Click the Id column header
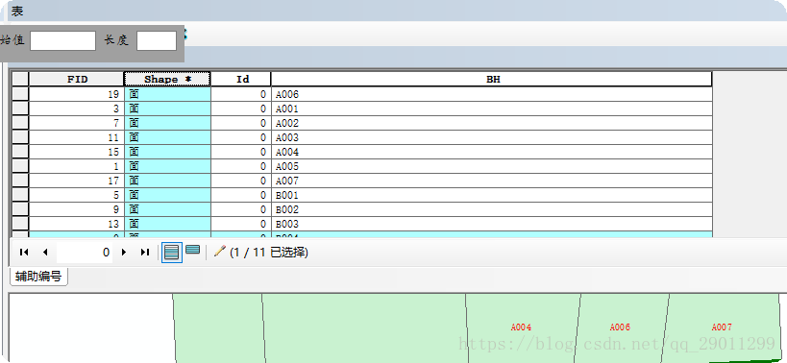 [241, 79]
